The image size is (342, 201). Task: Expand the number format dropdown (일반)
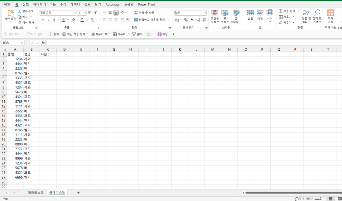pos(205,13)
